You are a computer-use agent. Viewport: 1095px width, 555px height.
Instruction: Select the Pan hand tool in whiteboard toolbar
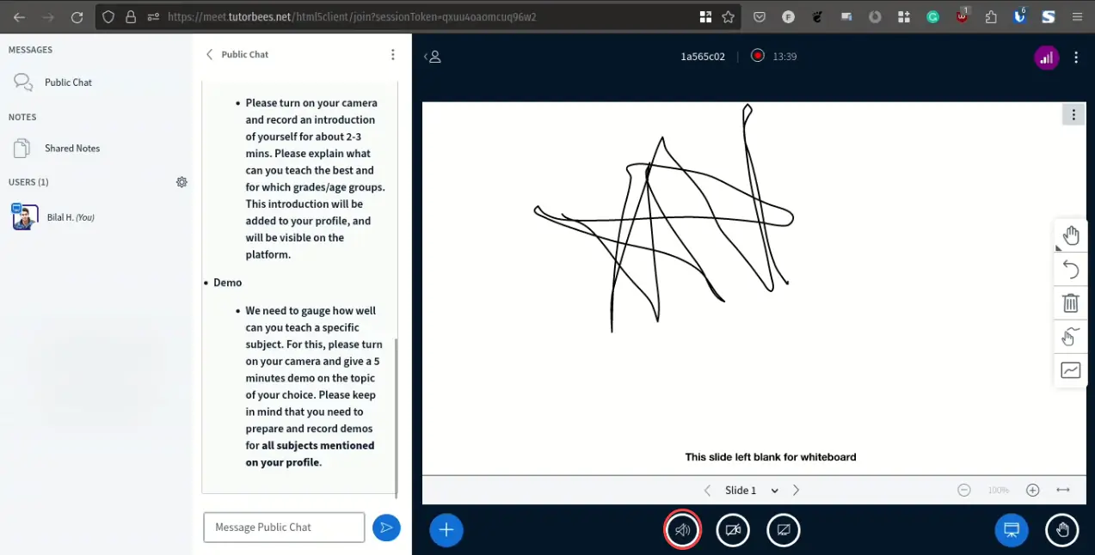1071,235
